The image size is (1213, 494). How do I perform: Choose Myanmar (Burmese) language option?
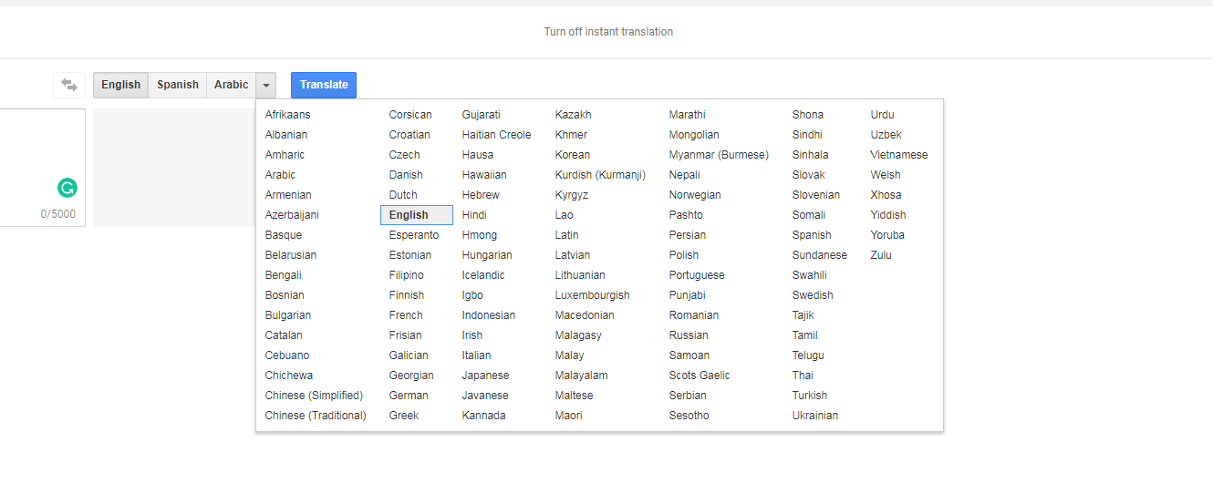719,155
